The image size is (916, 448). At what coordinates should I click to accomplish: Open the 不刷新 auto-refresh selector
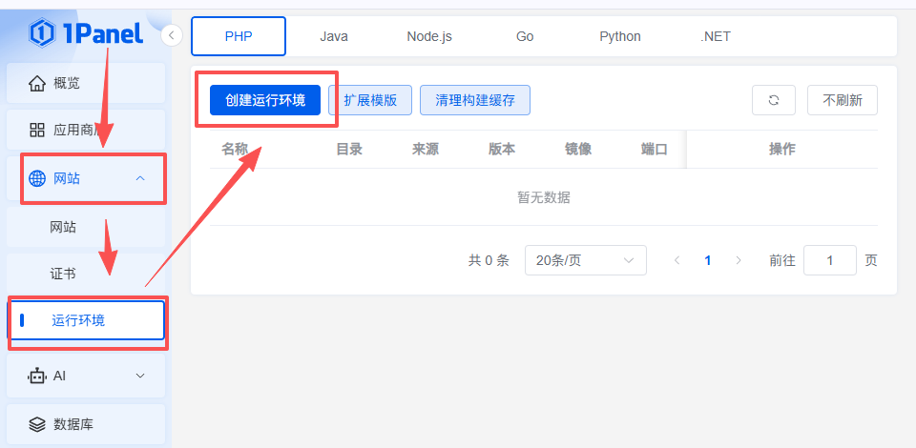(842, 100)
